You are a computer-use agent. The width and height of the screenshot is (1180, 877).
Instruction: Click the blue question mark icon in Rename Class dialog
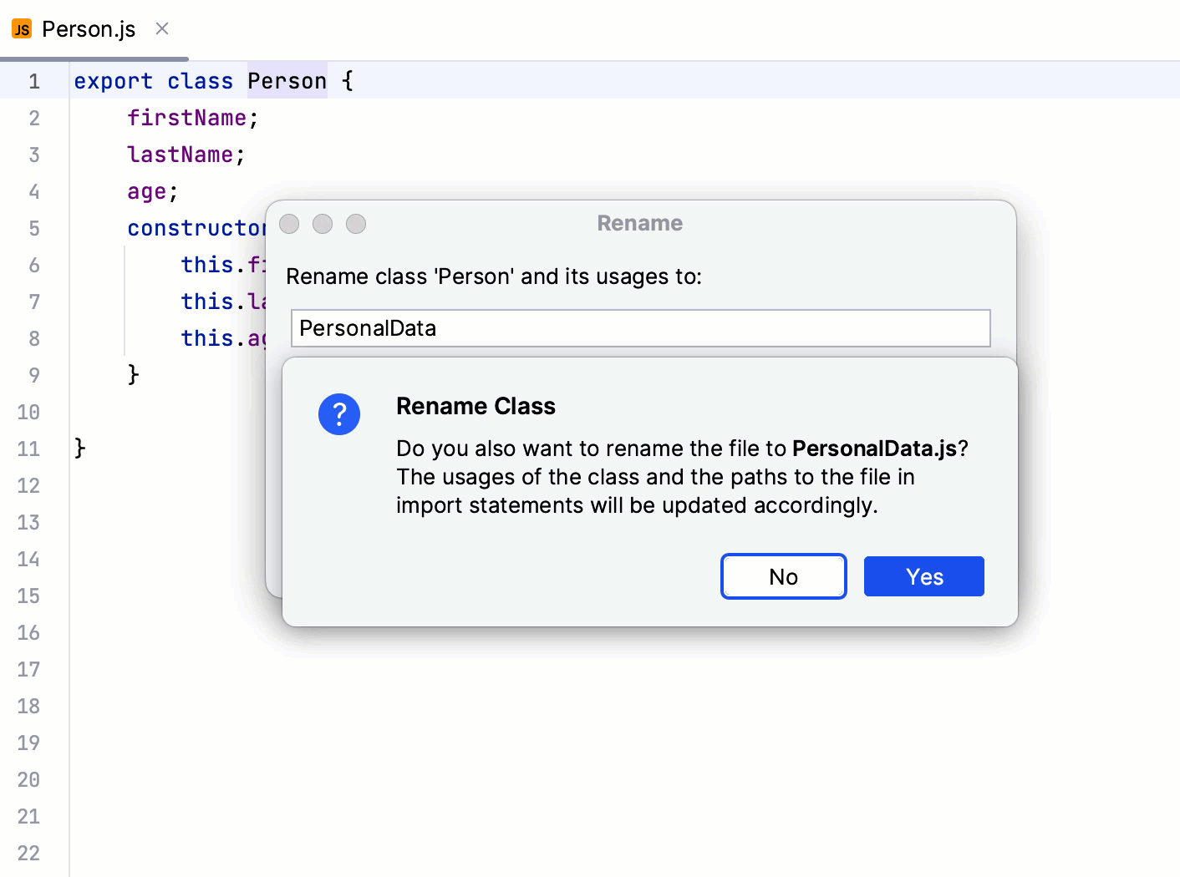click(x=339, y=414)
